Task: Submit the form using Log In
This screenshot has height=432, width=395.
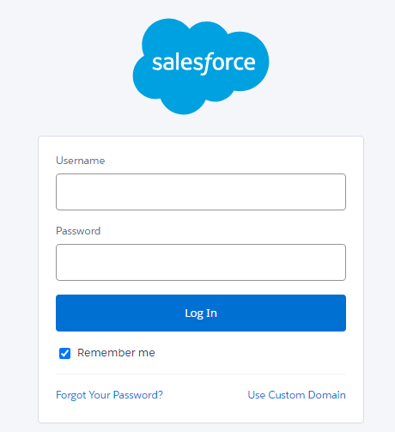Action: [201, 313]
